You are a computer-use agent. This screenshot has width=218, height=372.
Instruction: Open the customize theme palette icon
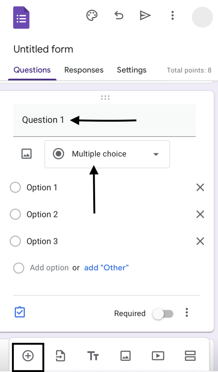pyautogui.click(x=92, y=15)
